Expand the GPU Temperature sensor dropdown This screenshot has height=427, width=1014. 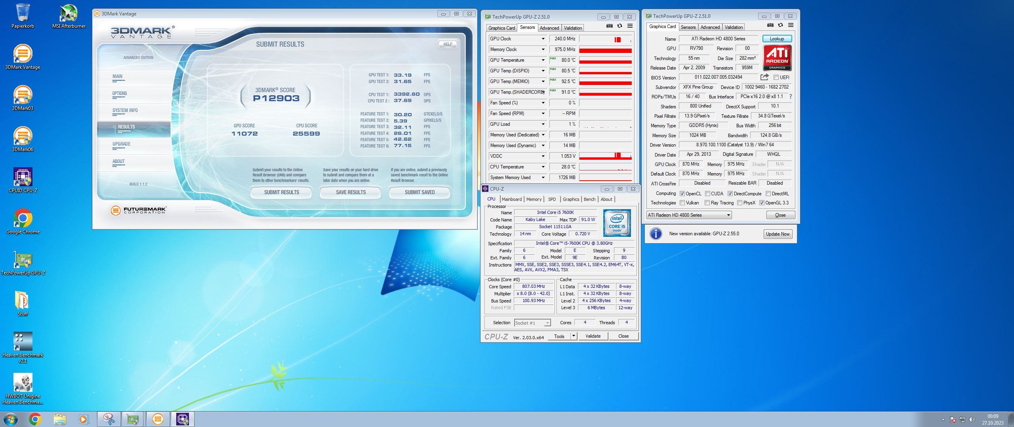[543, 60]
